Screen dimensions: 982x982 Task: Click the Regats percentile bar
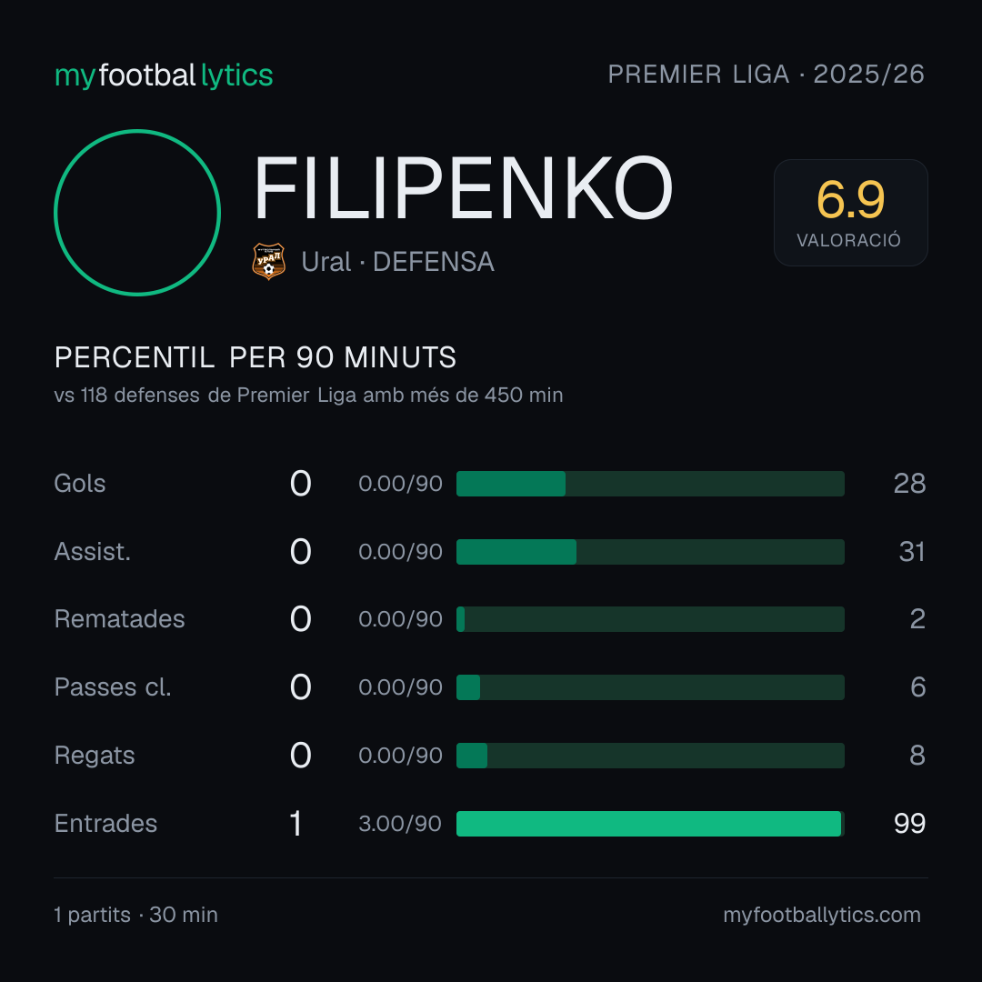pos(650,756)
